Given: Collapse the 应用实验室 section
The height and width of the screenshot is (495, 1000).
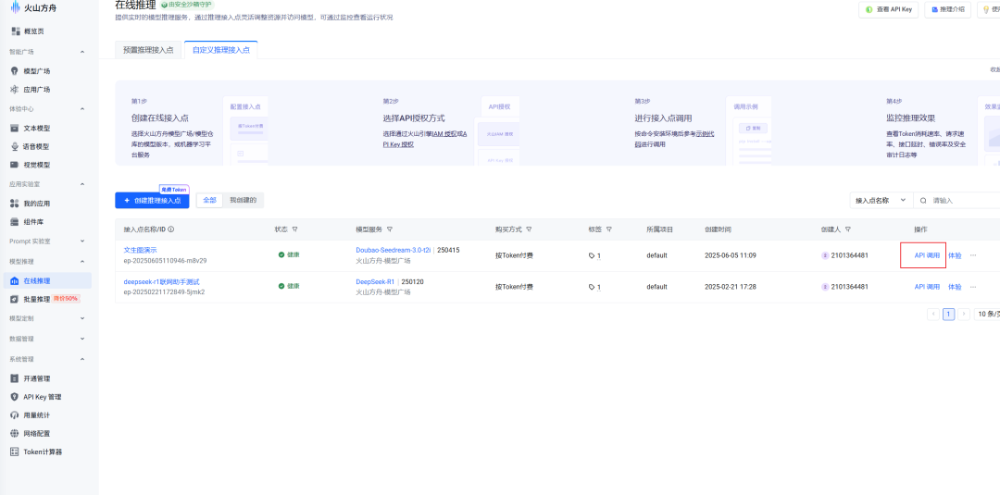Looking at the screenshot, I should (82, 185).
